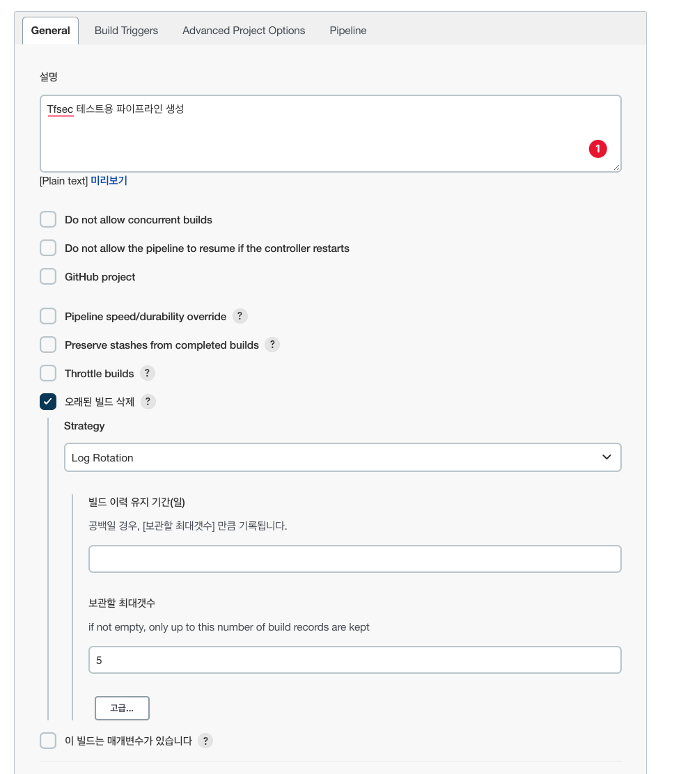Open help for Preserve stashes from completed builds
Image resolution: width=674 pixels, height=774 pixels.
pos(272,345)
